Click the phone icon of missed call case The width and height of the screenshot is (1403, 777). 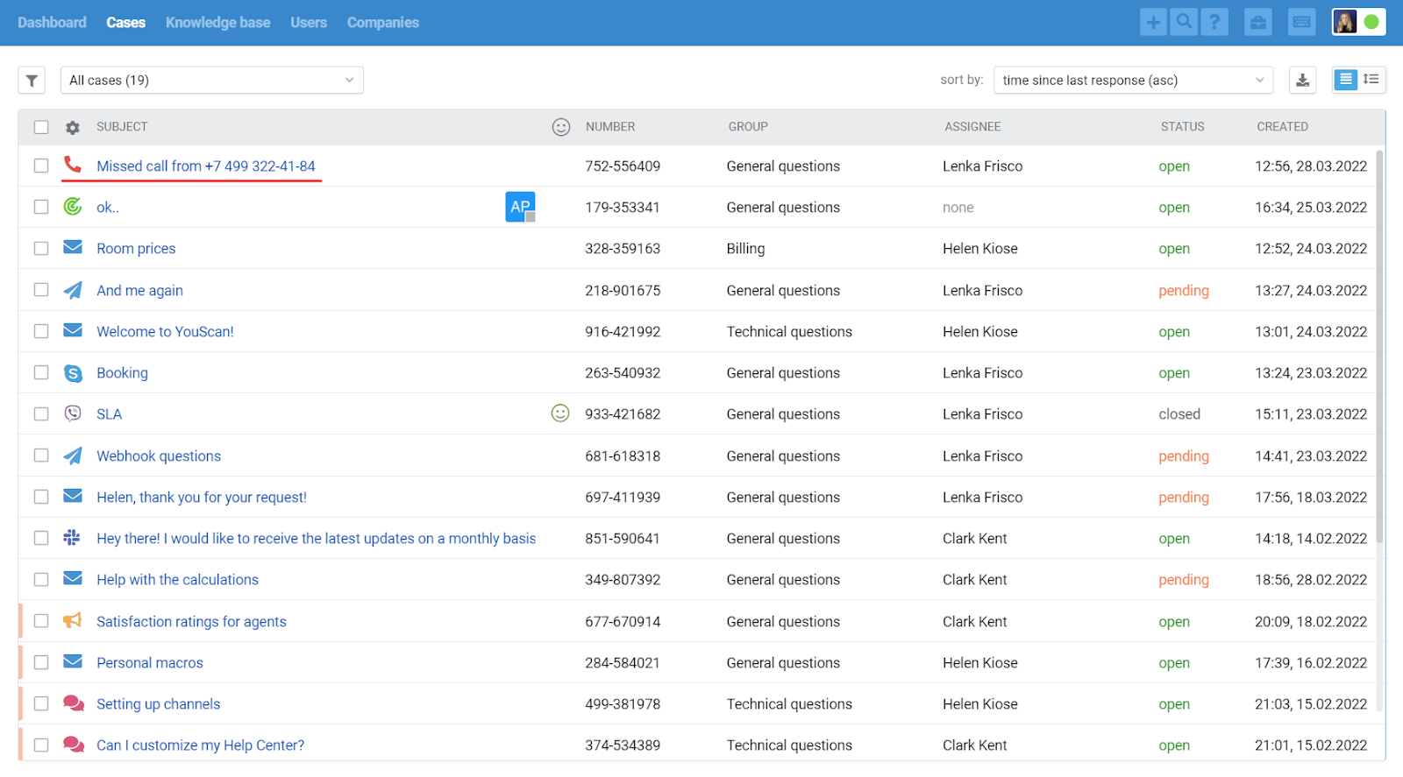coord(73,165)
